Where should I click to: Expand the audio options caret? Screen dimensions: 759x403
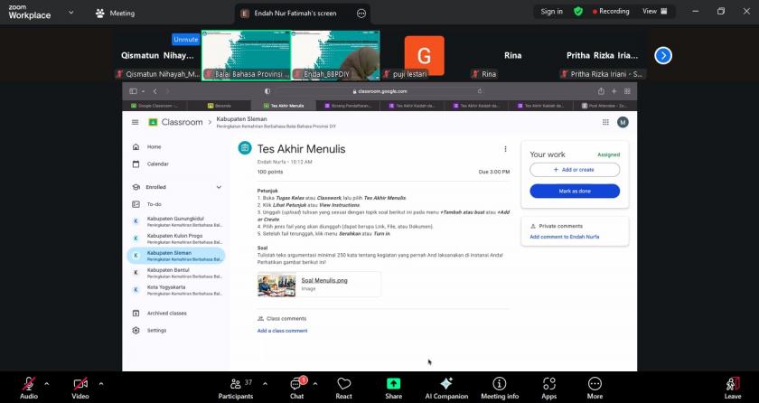click(x=47, y=383)
